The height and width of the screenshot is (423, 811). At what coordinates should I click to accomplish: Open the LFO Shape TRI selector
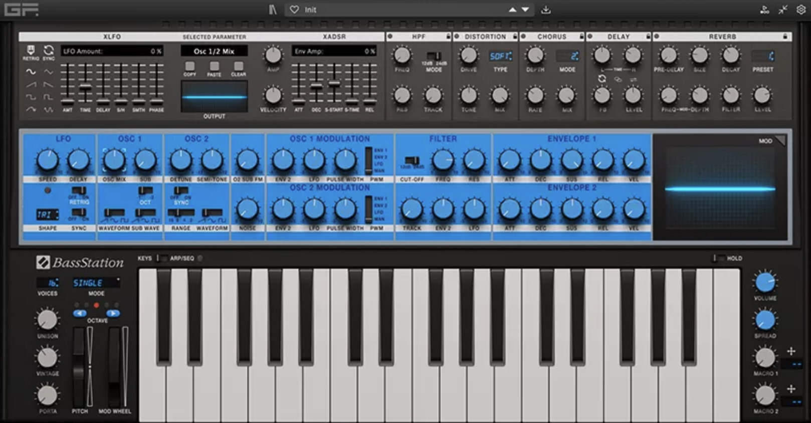[x=48, y=215]
